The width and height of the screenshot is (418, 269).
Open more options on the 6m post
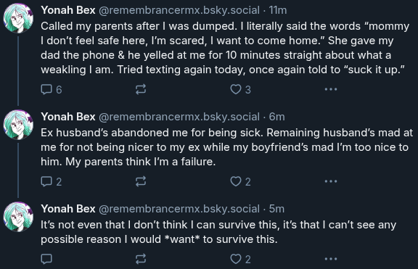pyautogui.click(x=331, y=182)
